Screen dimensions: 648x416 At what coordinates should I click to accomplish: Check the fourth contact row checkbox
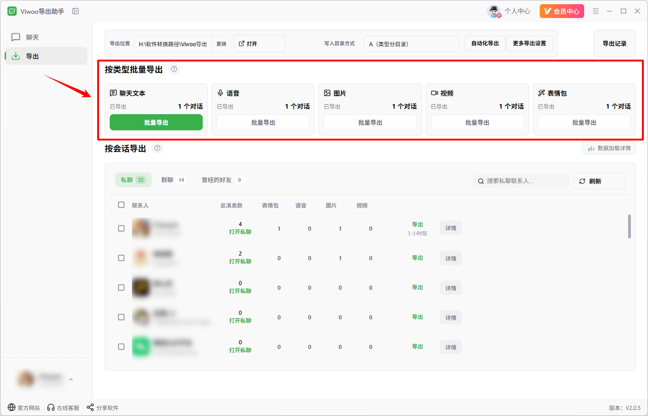point(121,317)
